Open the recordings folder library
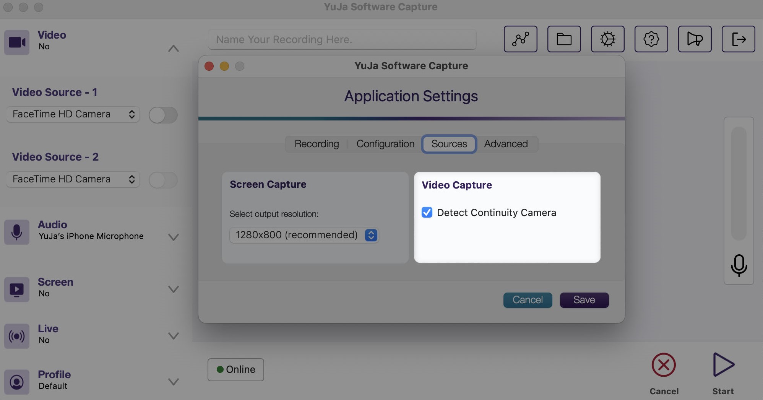 point(565,39)
